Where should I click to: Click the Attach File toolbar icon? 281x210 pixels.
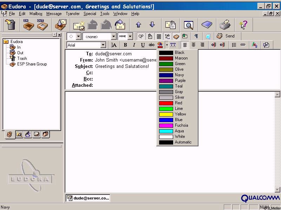tap(170, 24)
